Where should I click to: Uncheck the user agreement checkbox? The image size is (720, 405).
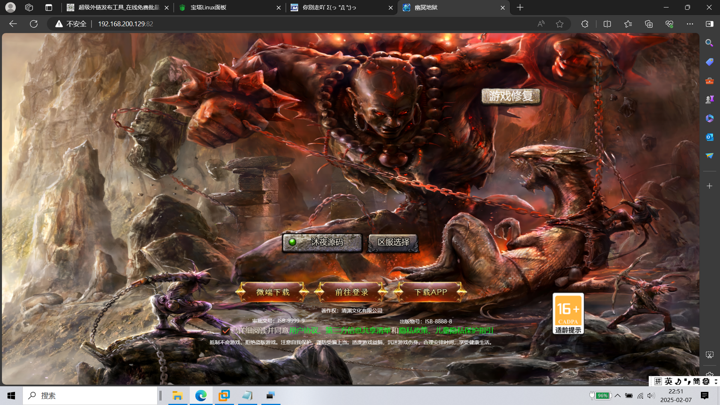point(225,331)
